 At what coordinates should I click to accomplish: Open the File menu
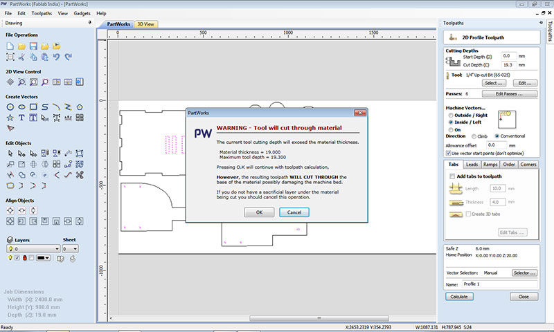8,13
